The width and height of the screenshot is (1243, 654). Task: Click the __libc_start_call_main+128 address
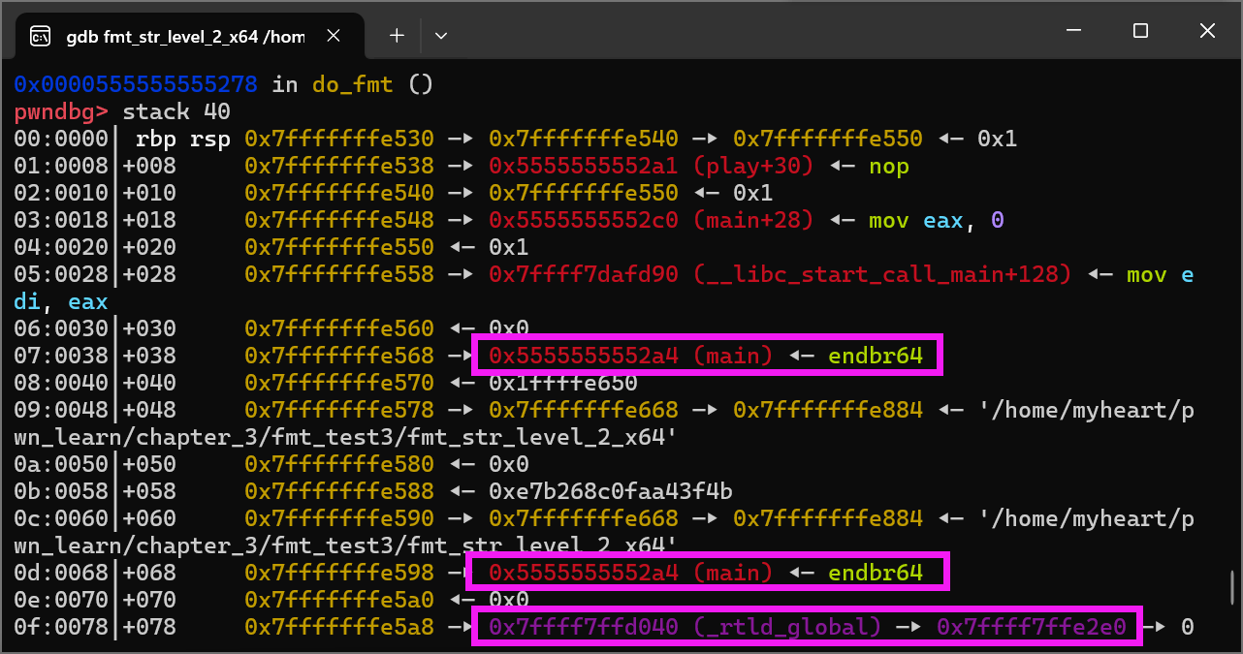pyautogui.click(x=781, y=274)
